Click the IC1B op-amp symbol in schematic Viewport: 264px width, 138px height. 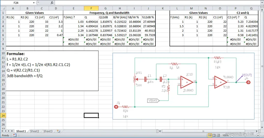click(x=221, y=82)
